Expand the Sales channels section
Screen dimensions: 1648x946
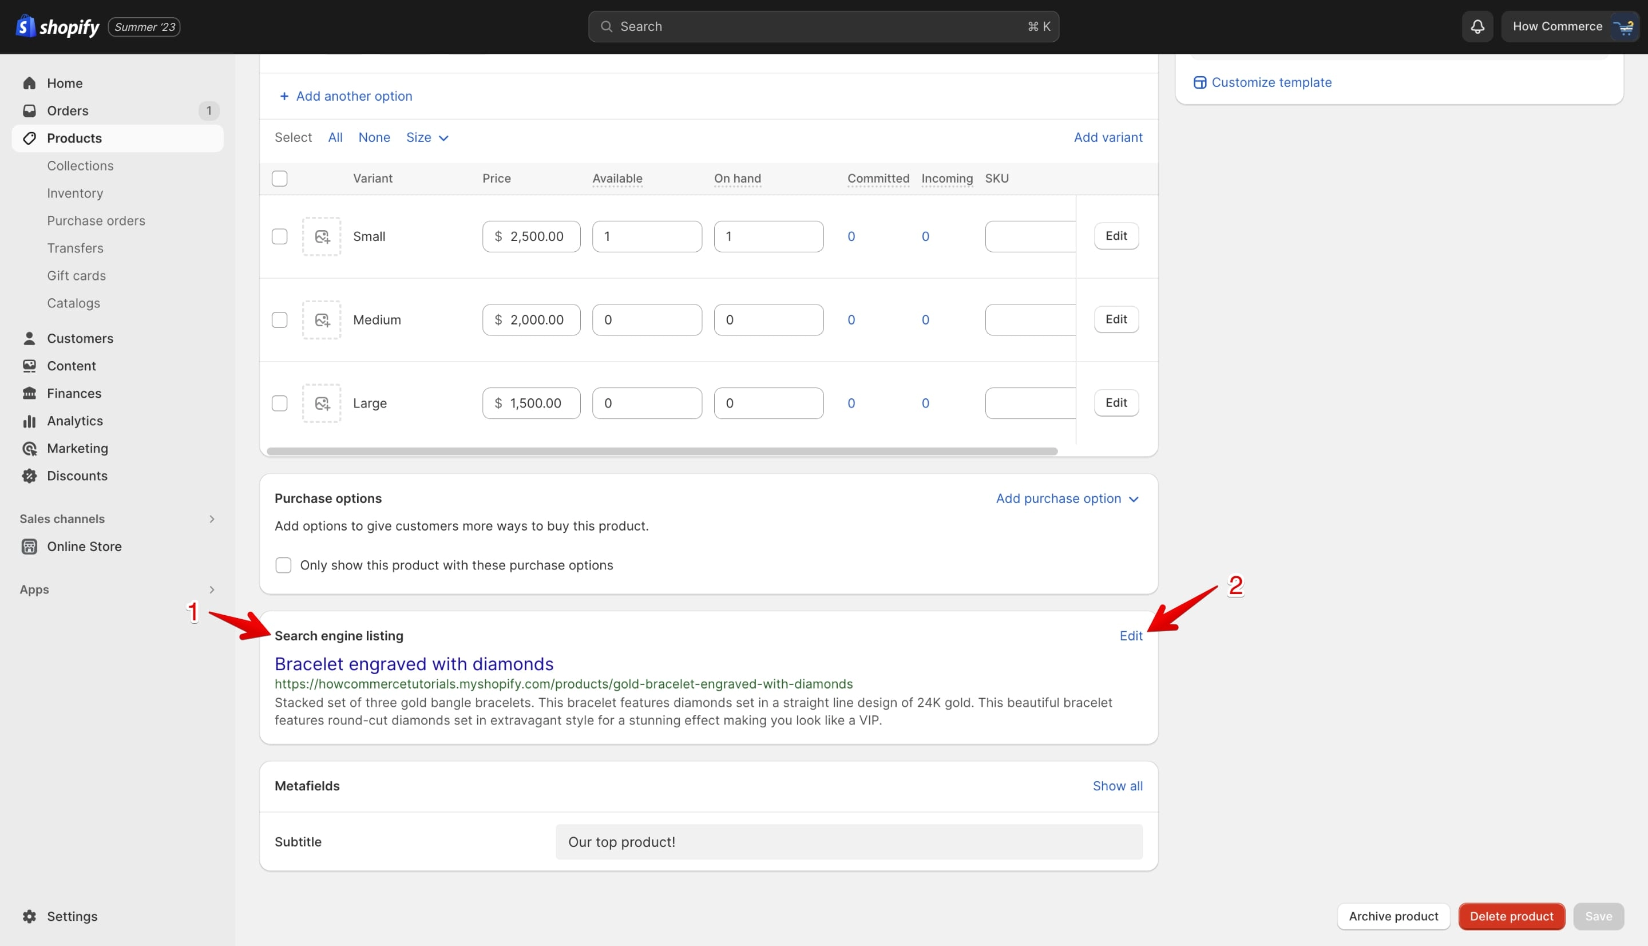[x=211, y=518]
